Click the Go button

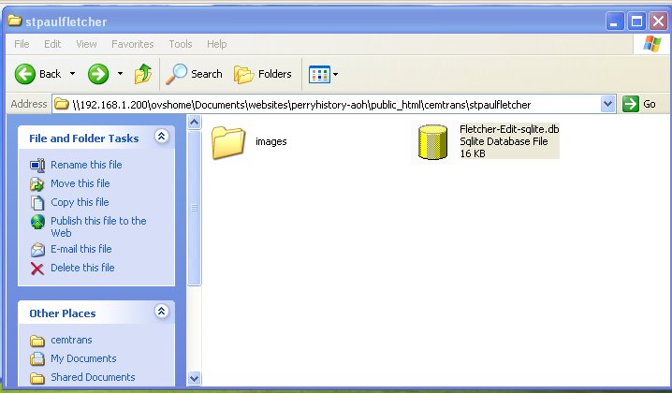tap(639, 104)
